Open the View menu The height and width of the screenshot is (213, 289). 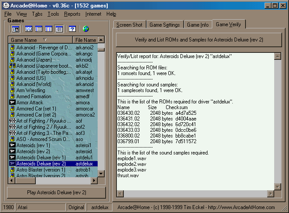(x=21, y=14)
